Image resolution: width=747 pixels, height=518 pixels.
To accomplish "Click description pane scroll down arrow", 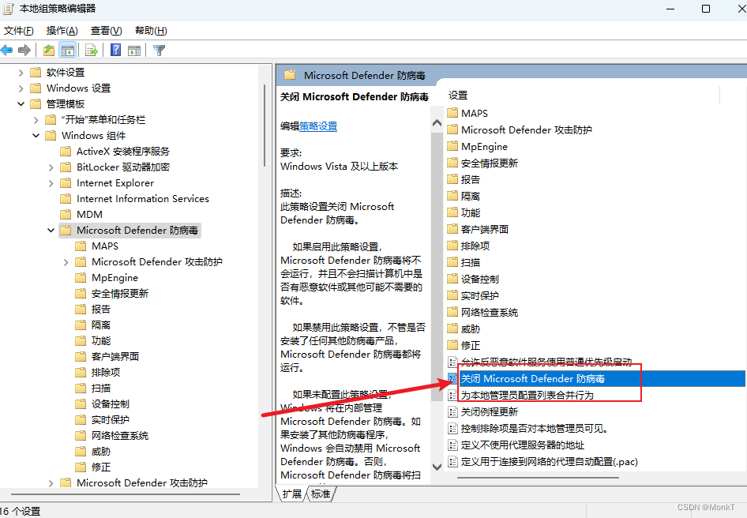I will click(437, 467).
